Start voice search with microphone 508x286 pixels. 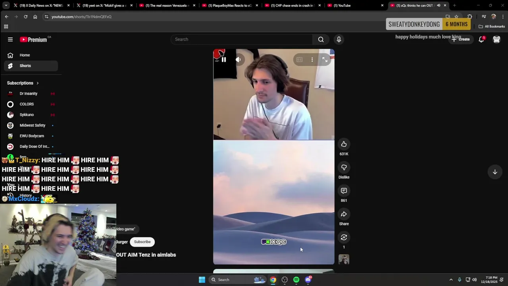pyautogui.click(x=339, y=39)
